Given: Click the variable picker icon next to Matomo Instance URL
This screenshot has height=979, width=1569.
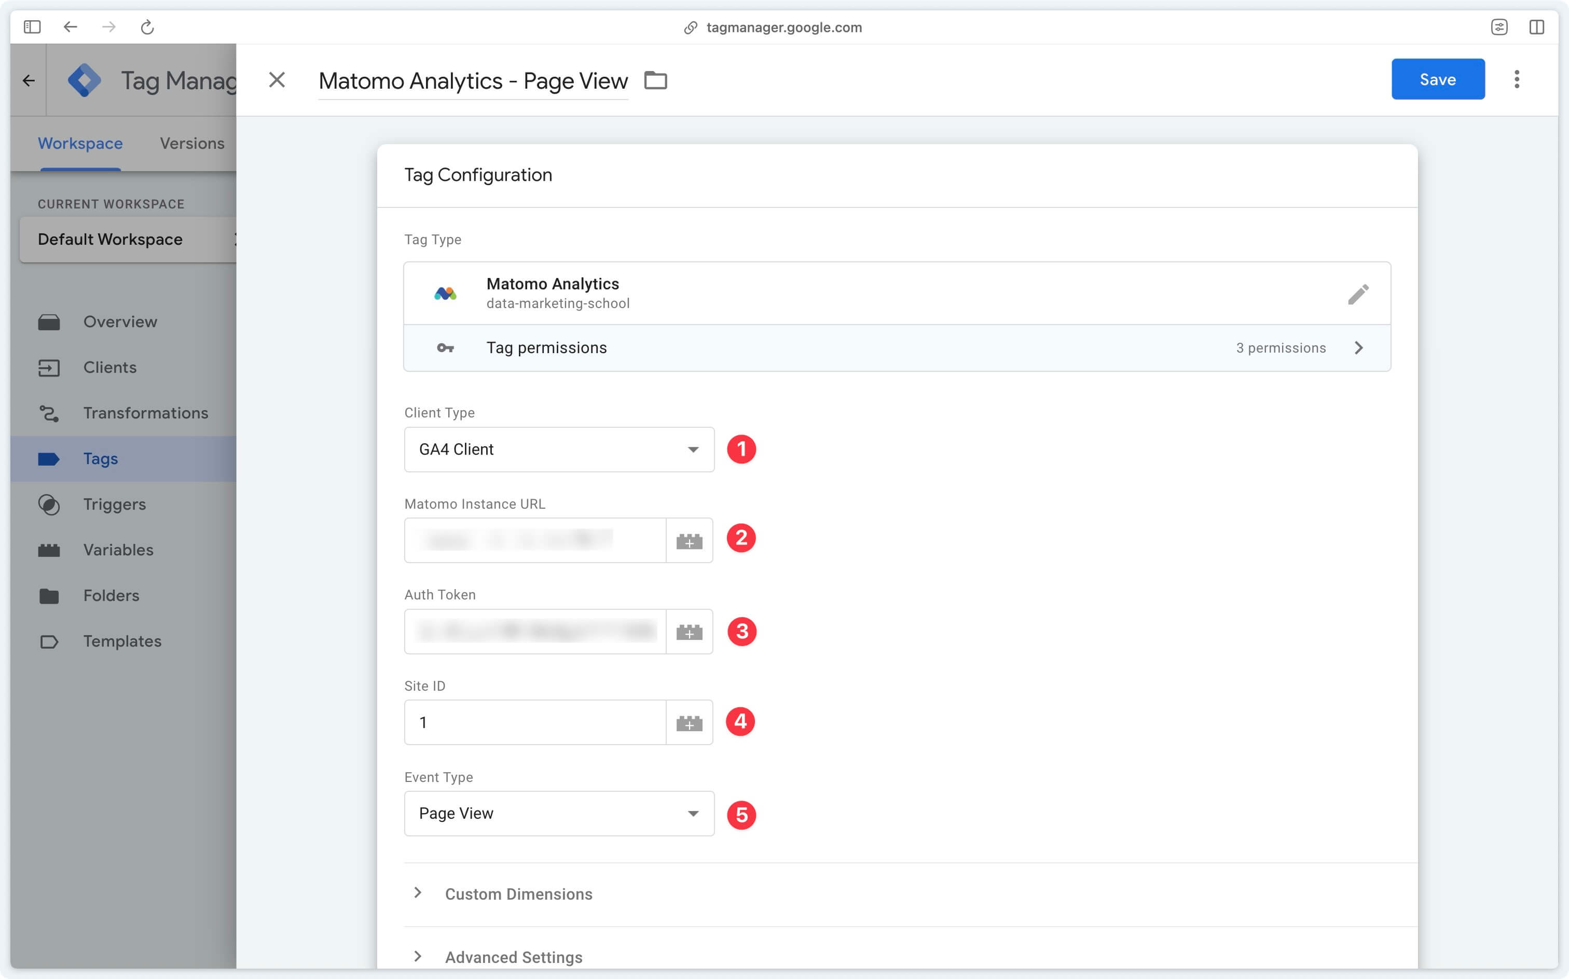Looking at the screenshot, I should (688, 540).
